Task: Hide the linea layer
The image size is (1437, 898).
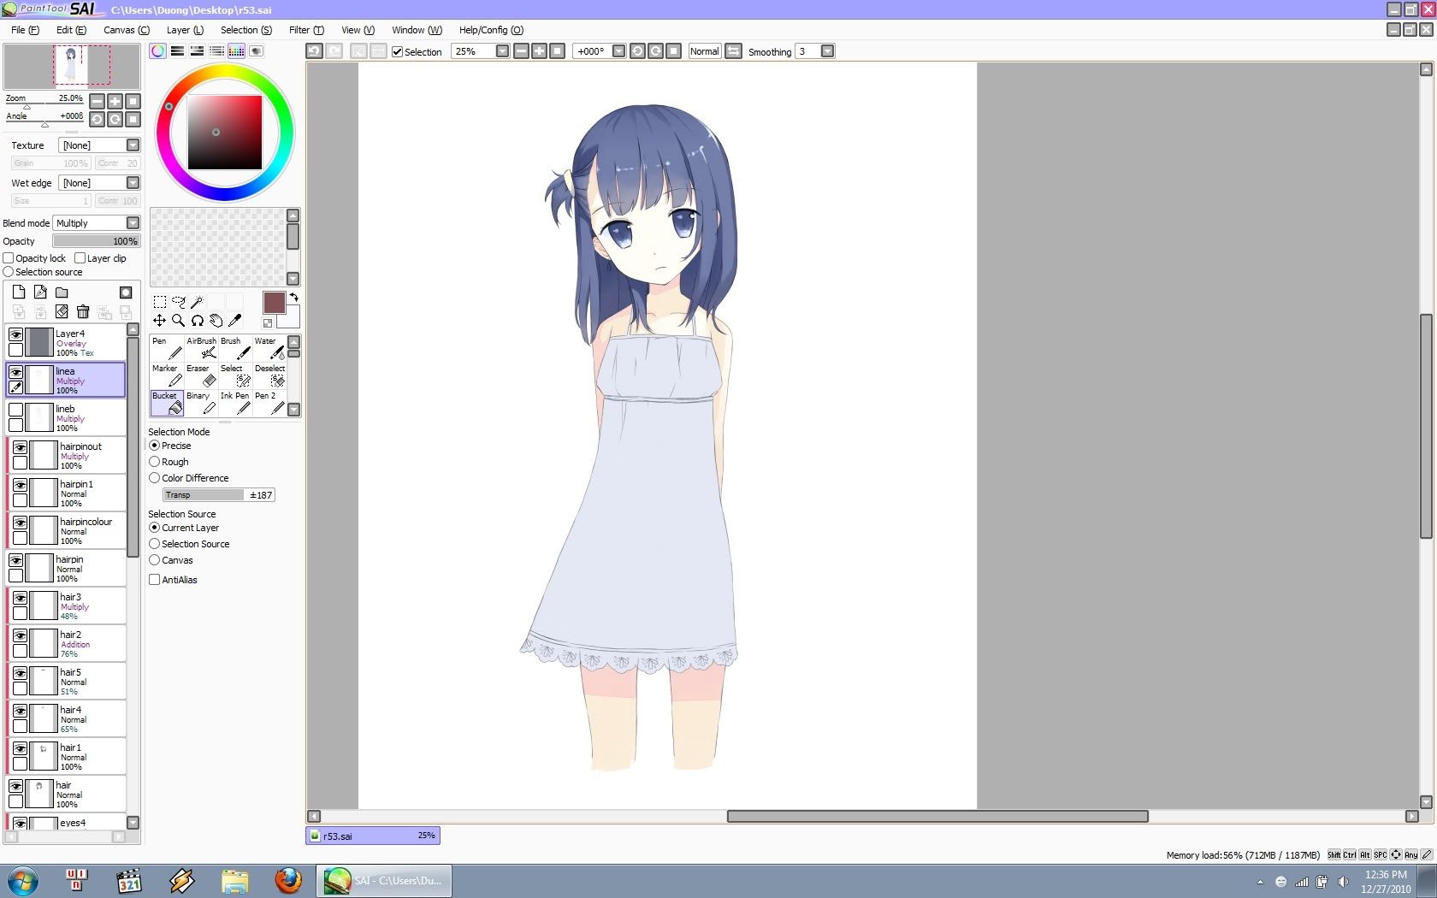Action: click(x=15, y=372)
